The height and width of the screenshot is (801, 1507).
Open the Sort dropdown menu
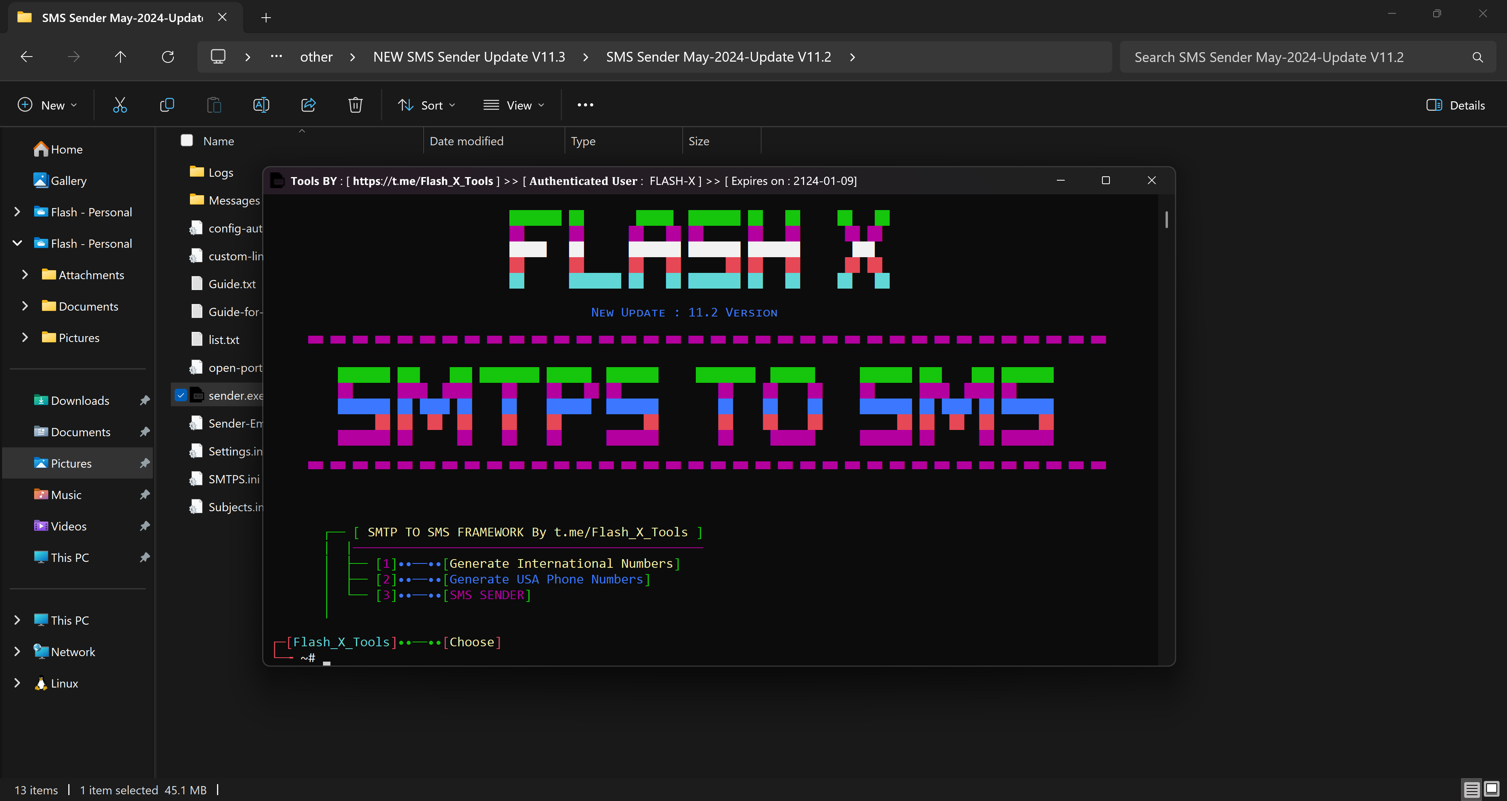click(x=427, y=105)
